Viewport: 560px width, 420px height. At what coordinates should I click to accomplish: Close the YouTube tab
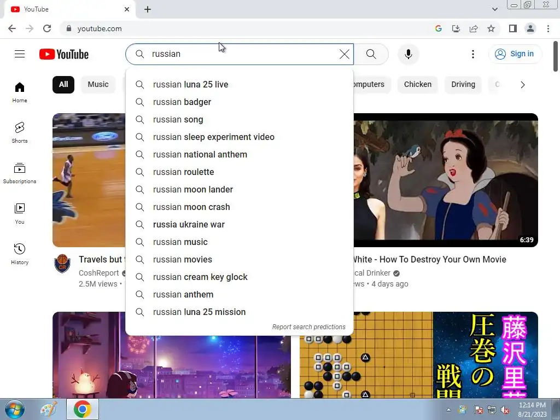tap(127, 9)
